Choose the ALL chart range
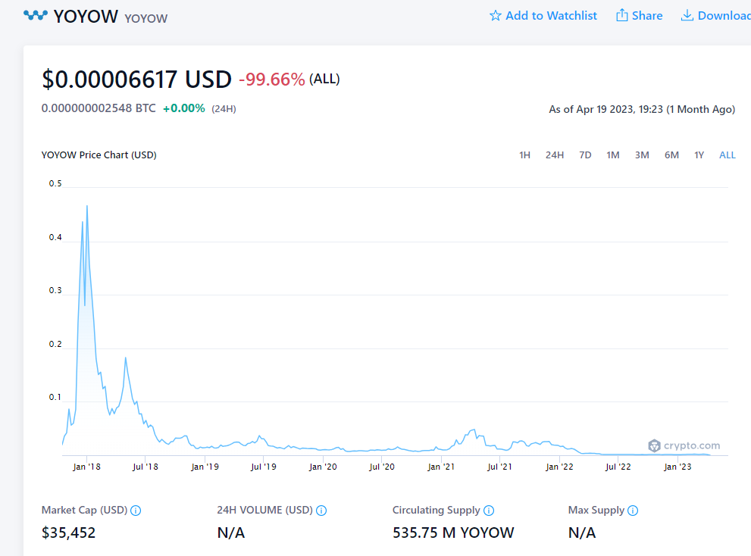 point(727,155)
